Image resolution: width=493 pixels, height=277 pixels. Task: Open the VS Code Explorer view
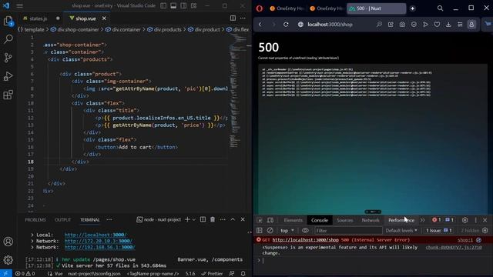pos(8,22)
